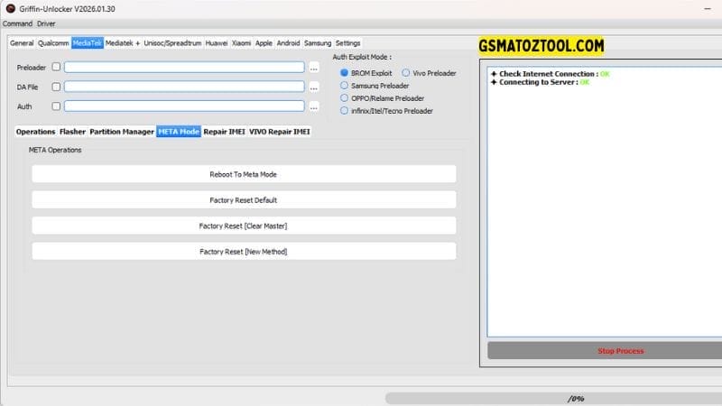Screen dimensions: 722x406
Task: Click the Griffin-Unlocker app icon in title bar
Action: [x=8, y=8]
